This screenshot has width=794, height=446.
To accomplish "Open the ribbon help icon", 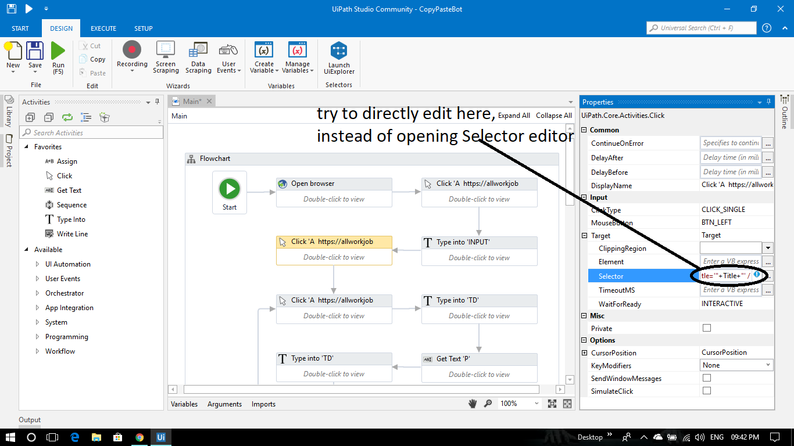I will pyautogui.click(x=767, y=28).
